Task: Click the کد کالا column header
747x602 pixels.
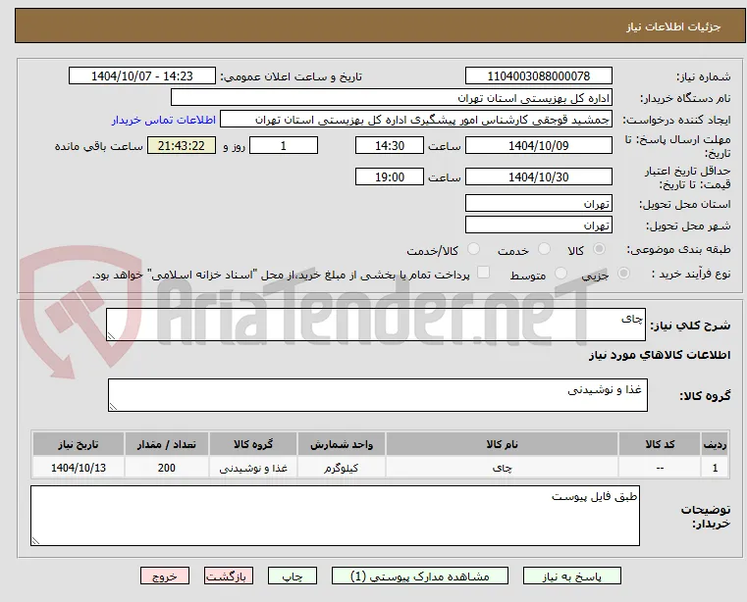Action: pos(660,444)
